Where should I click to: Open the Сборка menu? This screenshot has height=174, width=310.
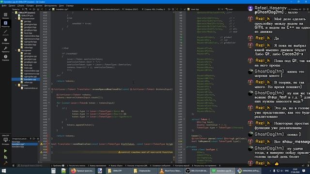tap(21, 6)
